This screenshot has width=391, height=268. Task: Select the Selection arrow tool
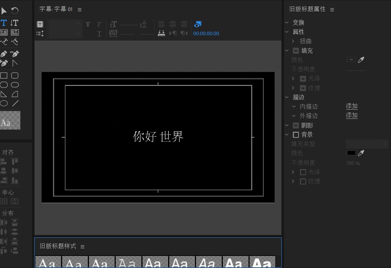tap(4, 11)
